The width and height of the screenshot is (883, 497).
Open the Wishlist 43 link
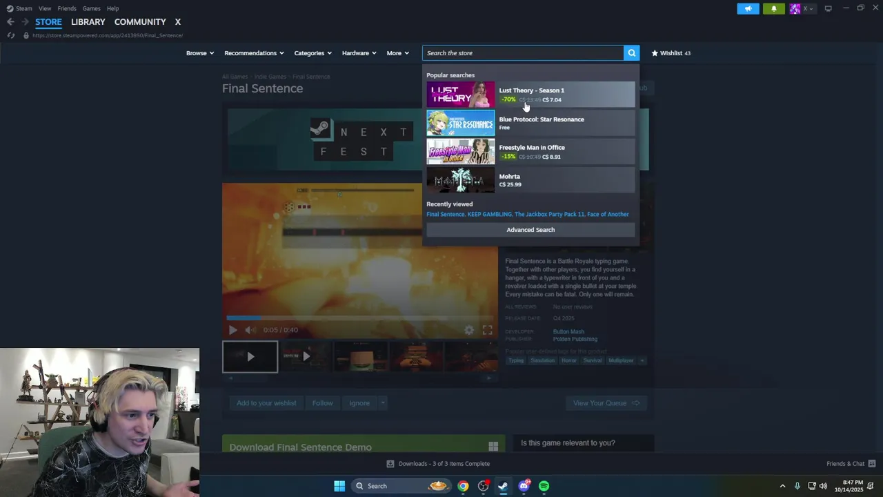[x=671, y=53]
